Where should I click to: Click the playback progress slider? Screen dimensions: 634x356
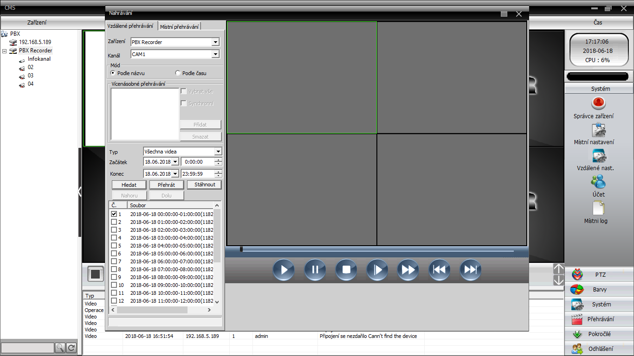point(376,250)
